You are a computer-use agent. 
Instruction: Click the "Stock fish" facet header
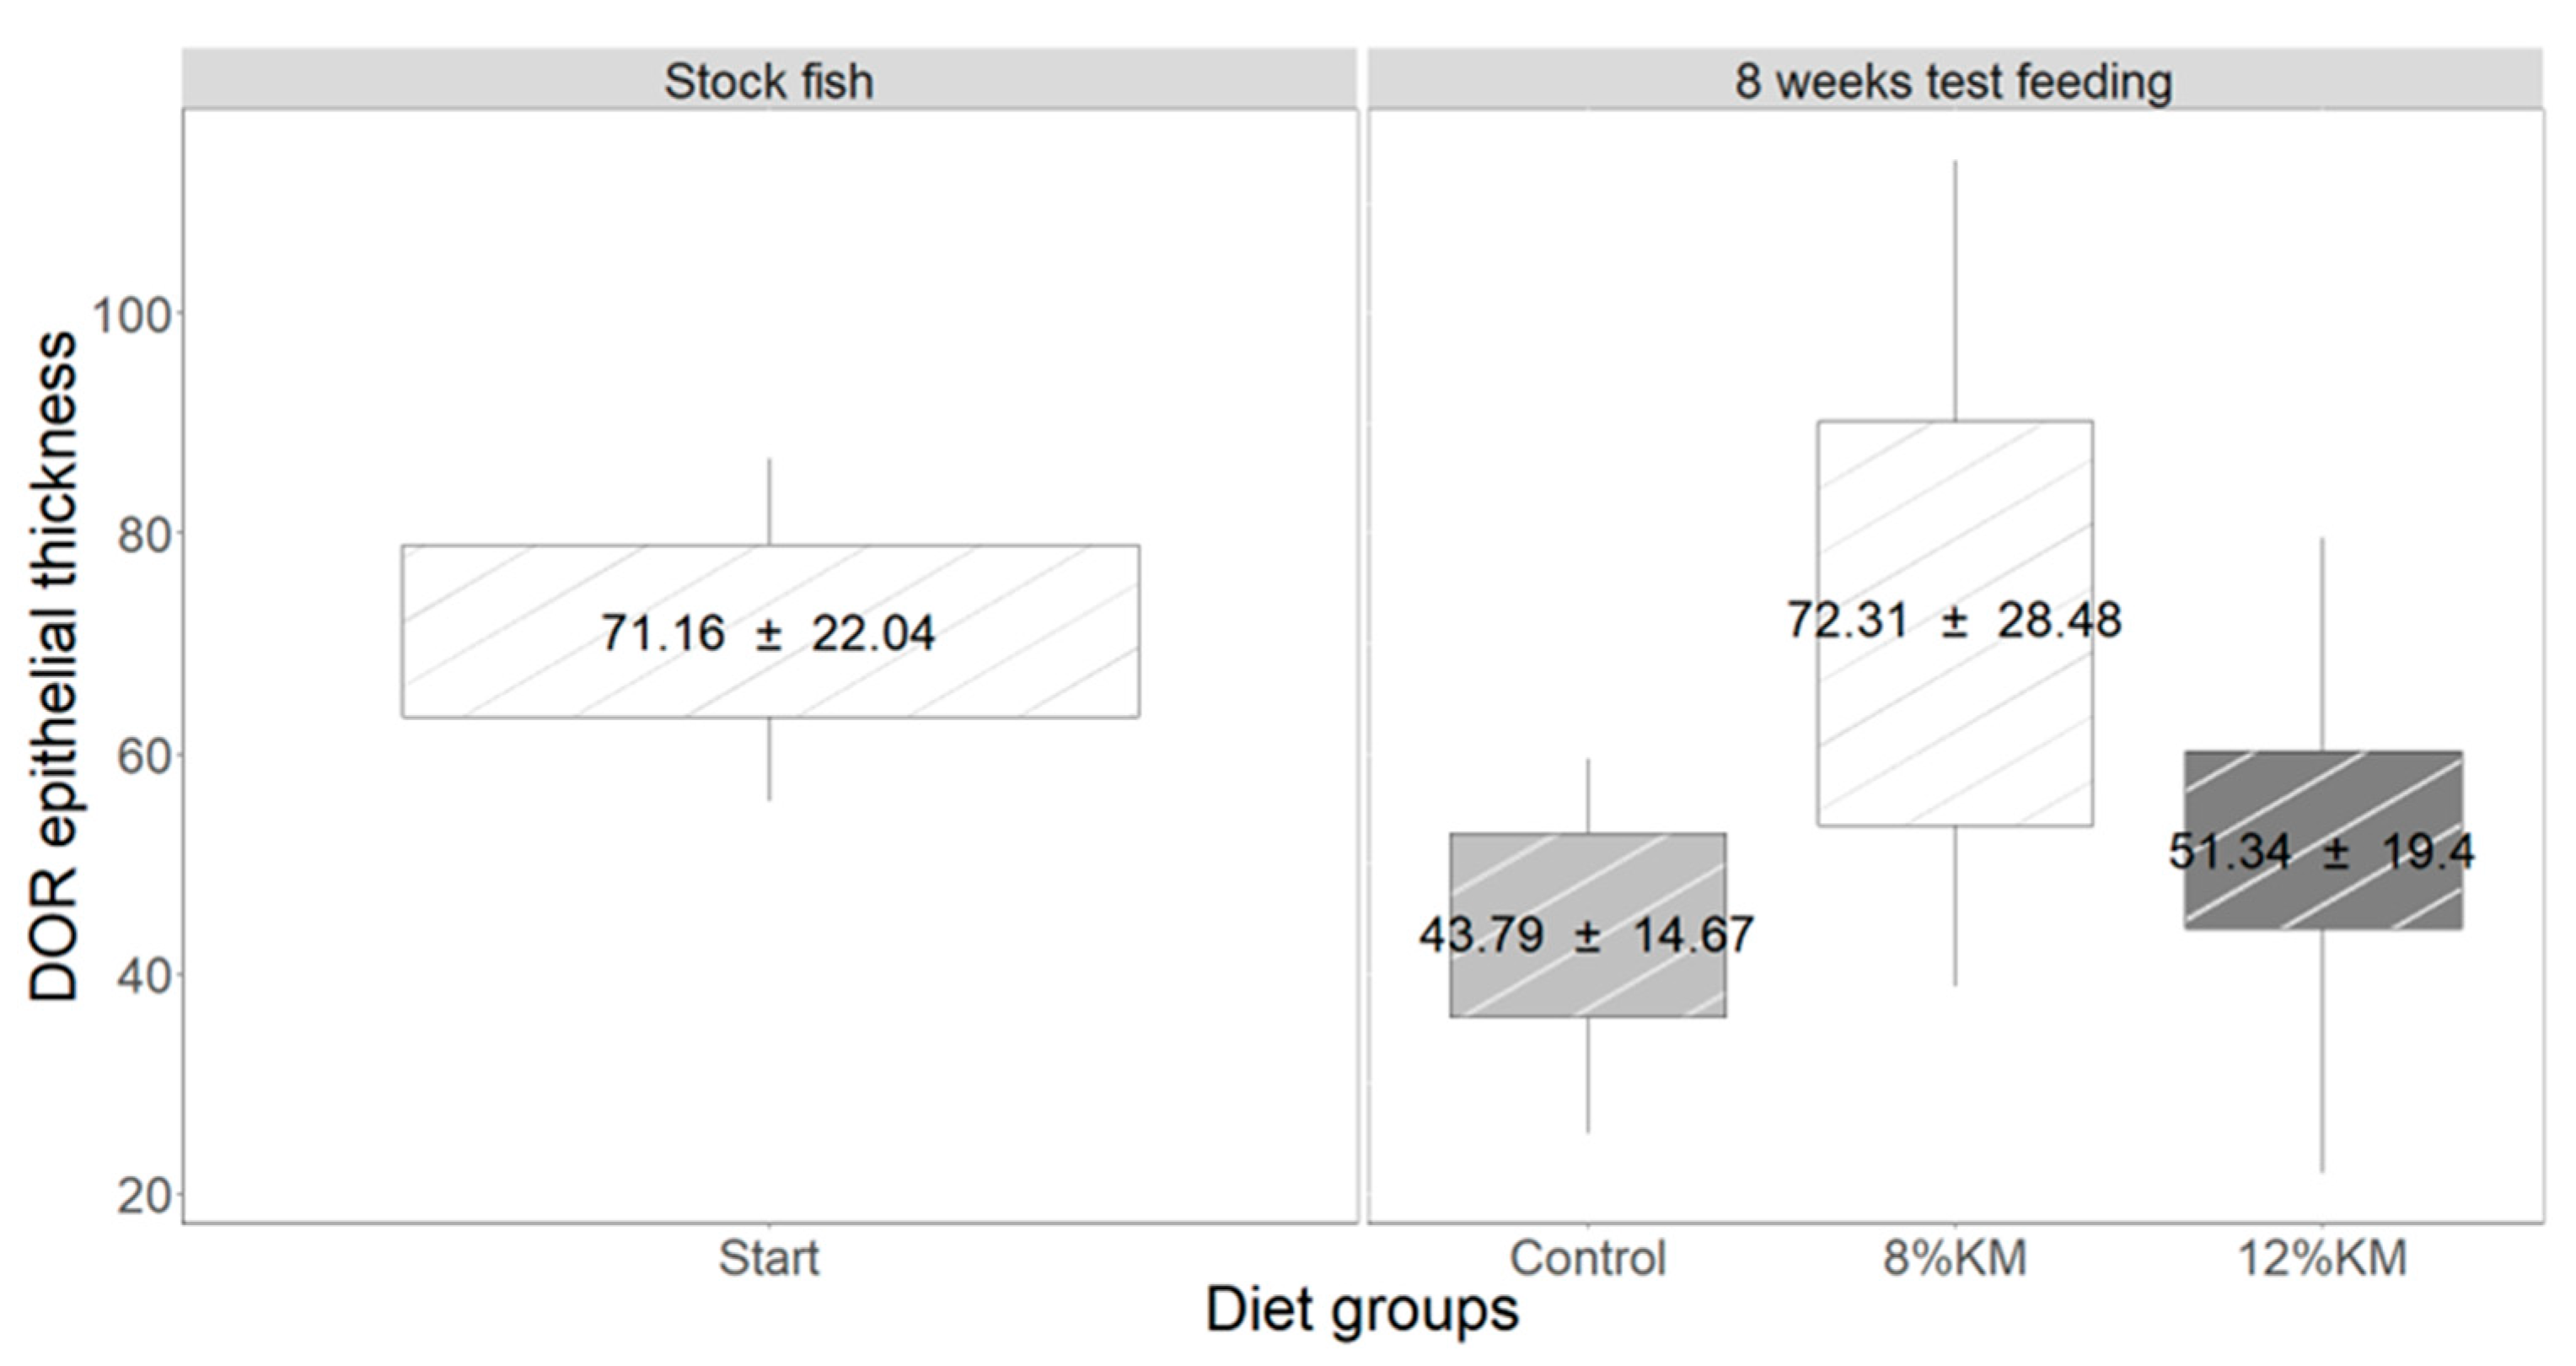pos(768,81)
